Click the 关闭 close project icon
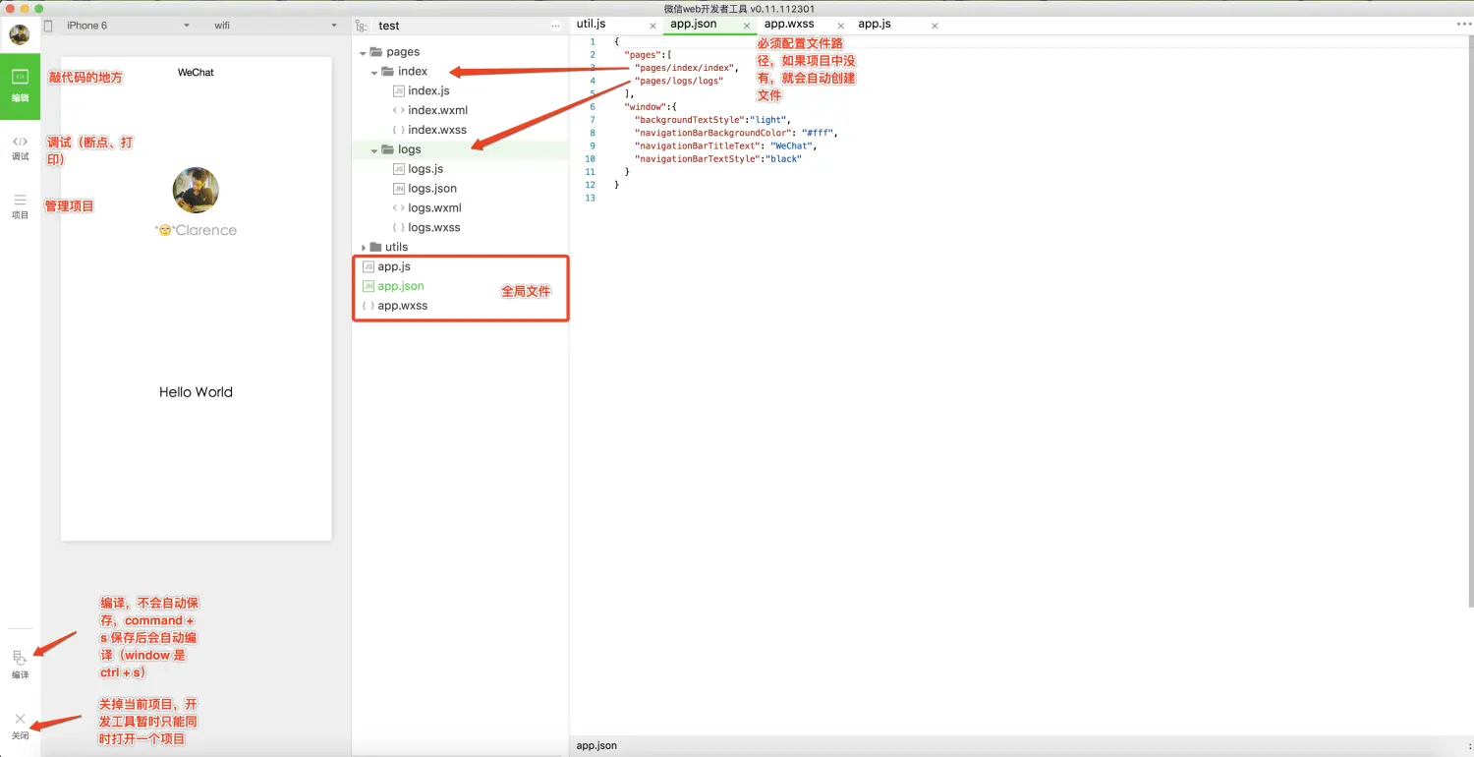 click(20, 726)
